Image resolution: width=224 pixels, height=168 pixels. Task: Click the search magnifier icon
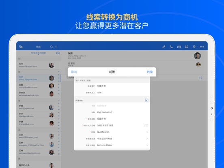pyautogui.click(x=52, y=47)
